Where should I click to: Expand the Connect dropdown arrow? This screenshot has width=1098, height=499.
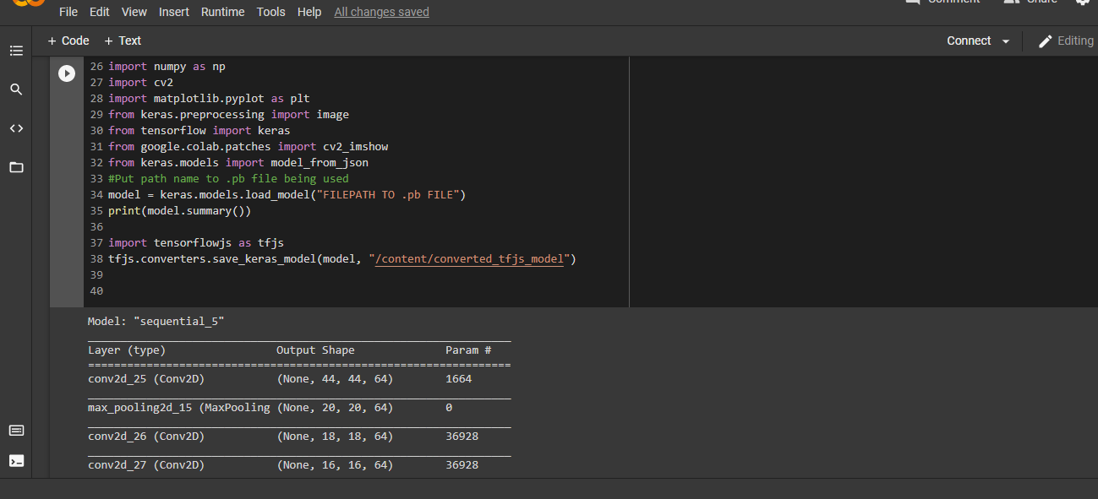[1005, 41]
